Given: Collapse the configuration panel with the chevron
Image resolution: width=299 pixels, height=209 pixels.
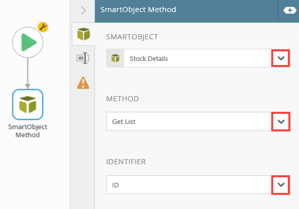Looking at the screenshot, I should [83, 10].
